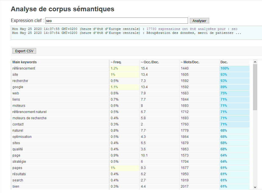262x193 pixels.
Task: Select the 'contact' keyword cell
Action: [60, 124]
